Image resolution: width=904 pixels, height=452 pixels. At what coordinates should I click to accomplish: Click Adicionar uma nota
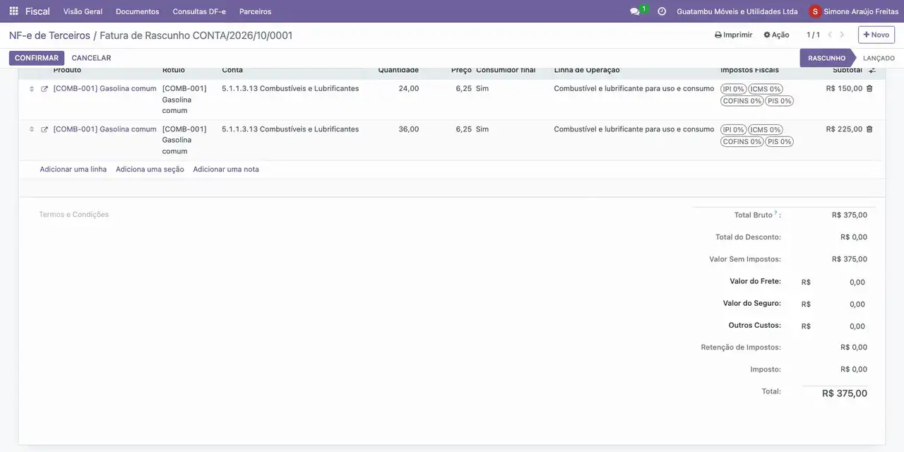click(x=226, y=169)
